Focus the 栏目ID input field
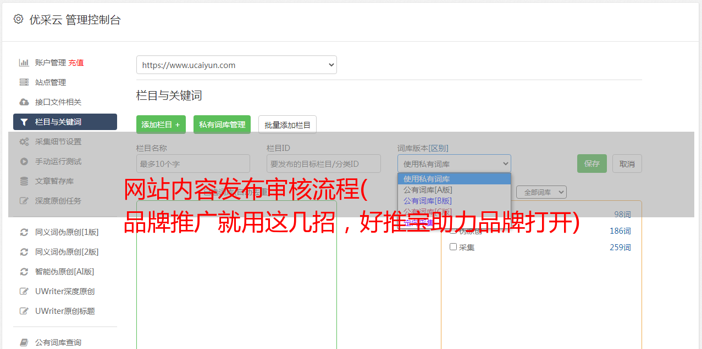Viewport: 702px width, 349px height. (324, 164)
